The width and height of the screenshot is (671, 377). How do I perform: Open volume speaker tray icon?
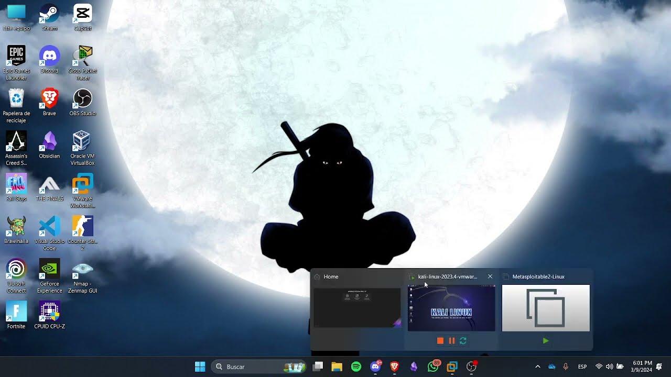pyautogui.click(x=609, y=367)
